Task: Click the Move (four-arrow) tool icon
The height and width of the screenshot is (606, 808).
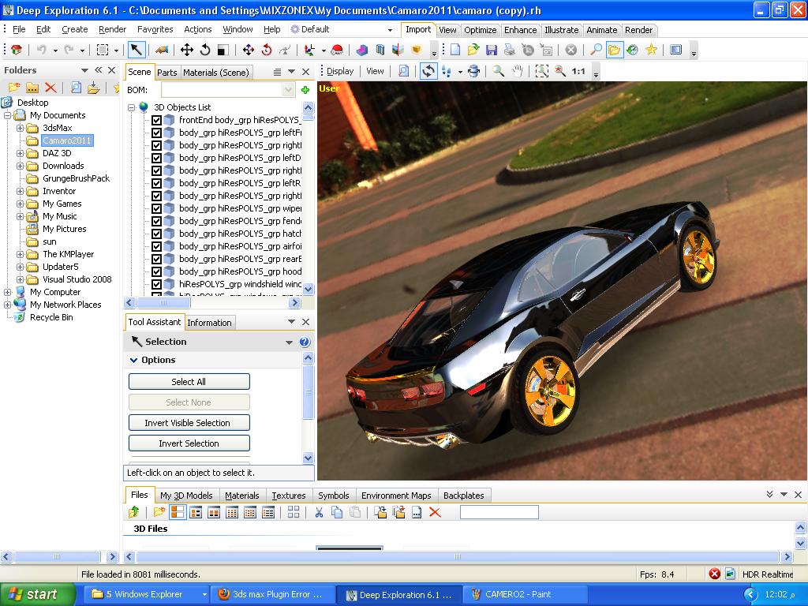Action: 186,50
